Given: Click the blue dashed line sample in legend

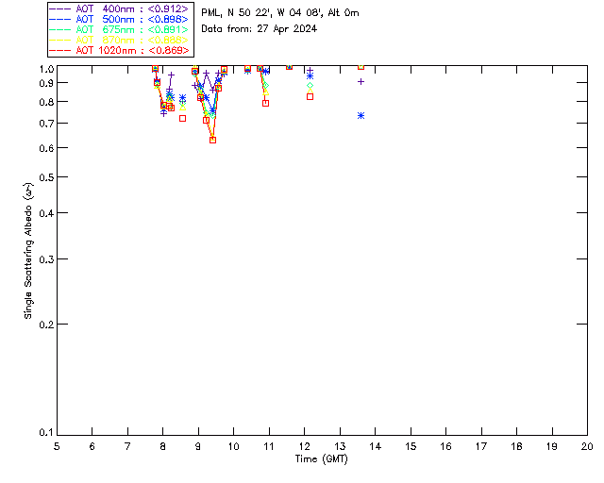Looking at the screenshot, I should 60,19.
